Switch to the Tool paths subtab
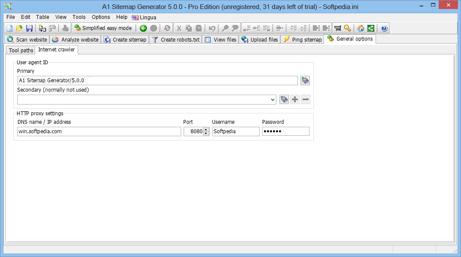The width and height of the screenshot is (461, 257). pyautogui.click(x=21, y=50)
